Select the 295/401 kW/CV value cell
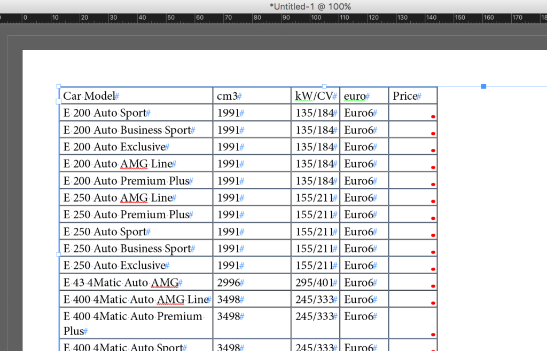Viewport: 547px width, 351px height. click(315, 282)
